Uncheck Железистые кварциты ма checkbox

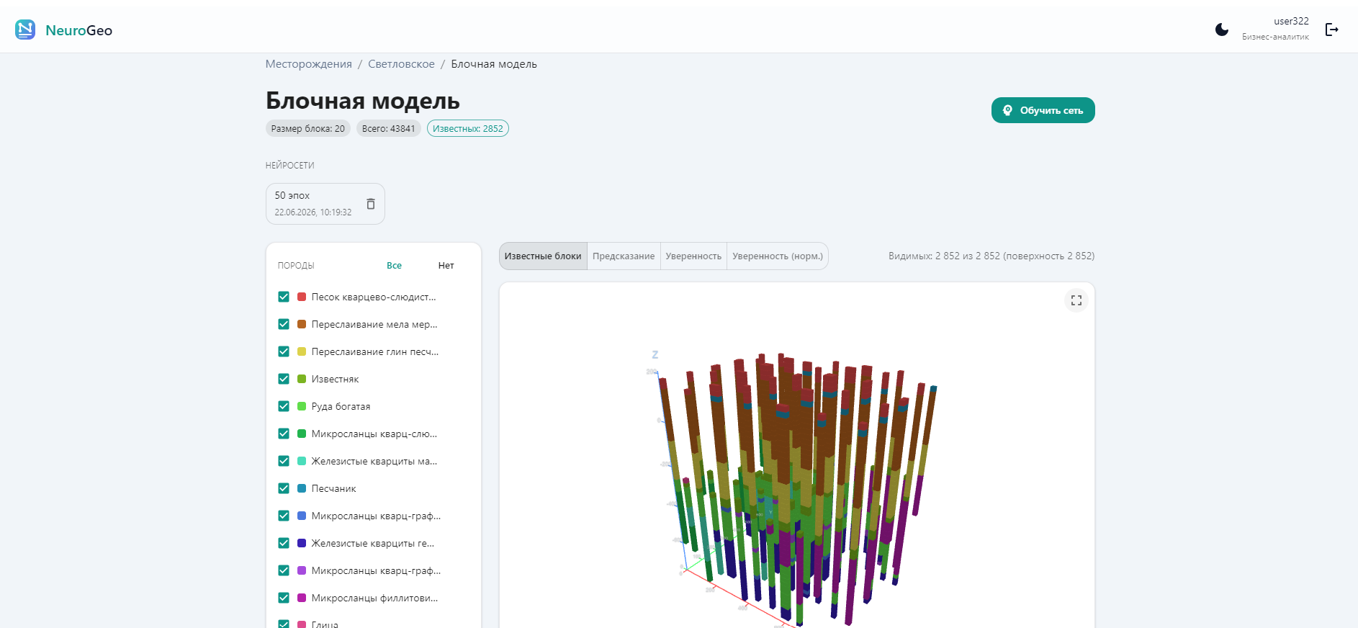(x=284, y=461)
